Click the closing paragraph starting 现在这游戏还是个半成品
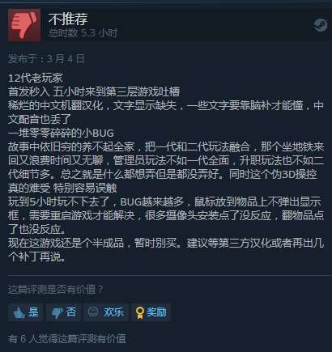The height and width of the screenshot is (352, 332). tap(166, 250)
